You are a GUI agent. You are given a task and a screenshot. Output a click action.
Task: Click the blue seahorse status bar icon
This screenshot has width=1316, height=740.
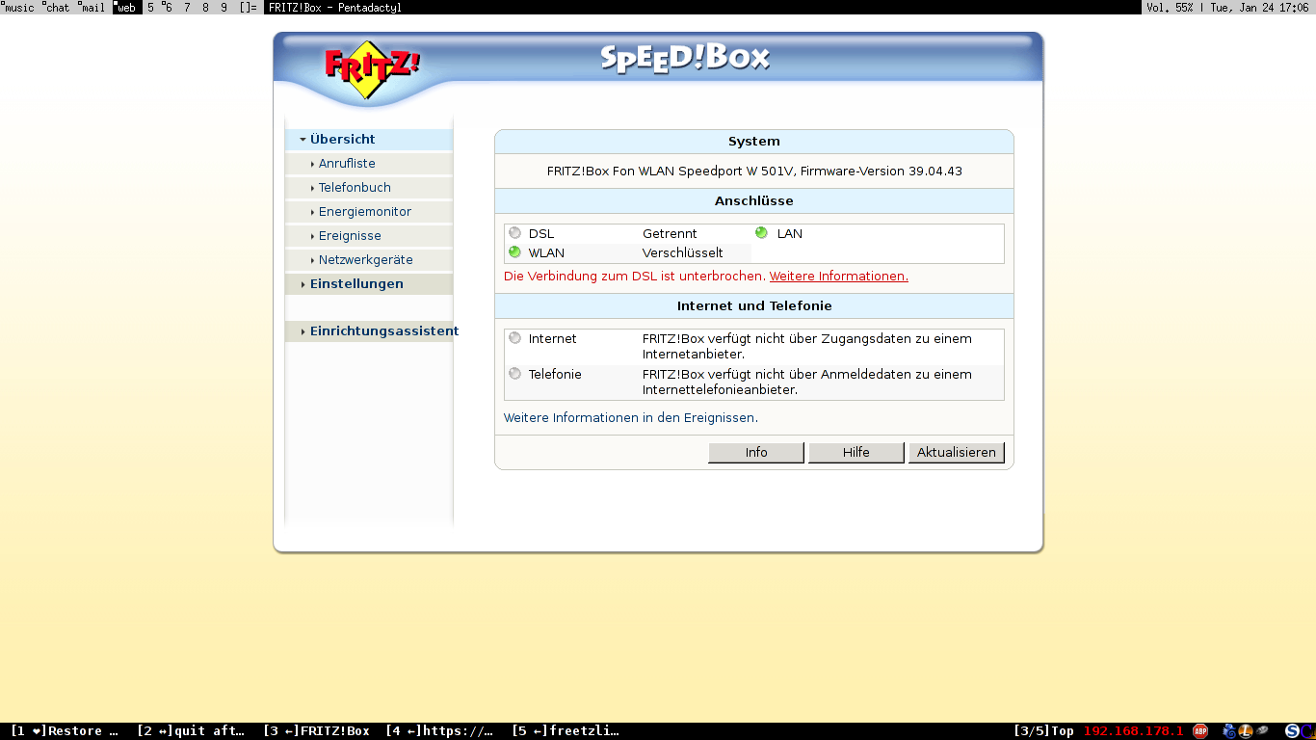(x=1229, y=731)
